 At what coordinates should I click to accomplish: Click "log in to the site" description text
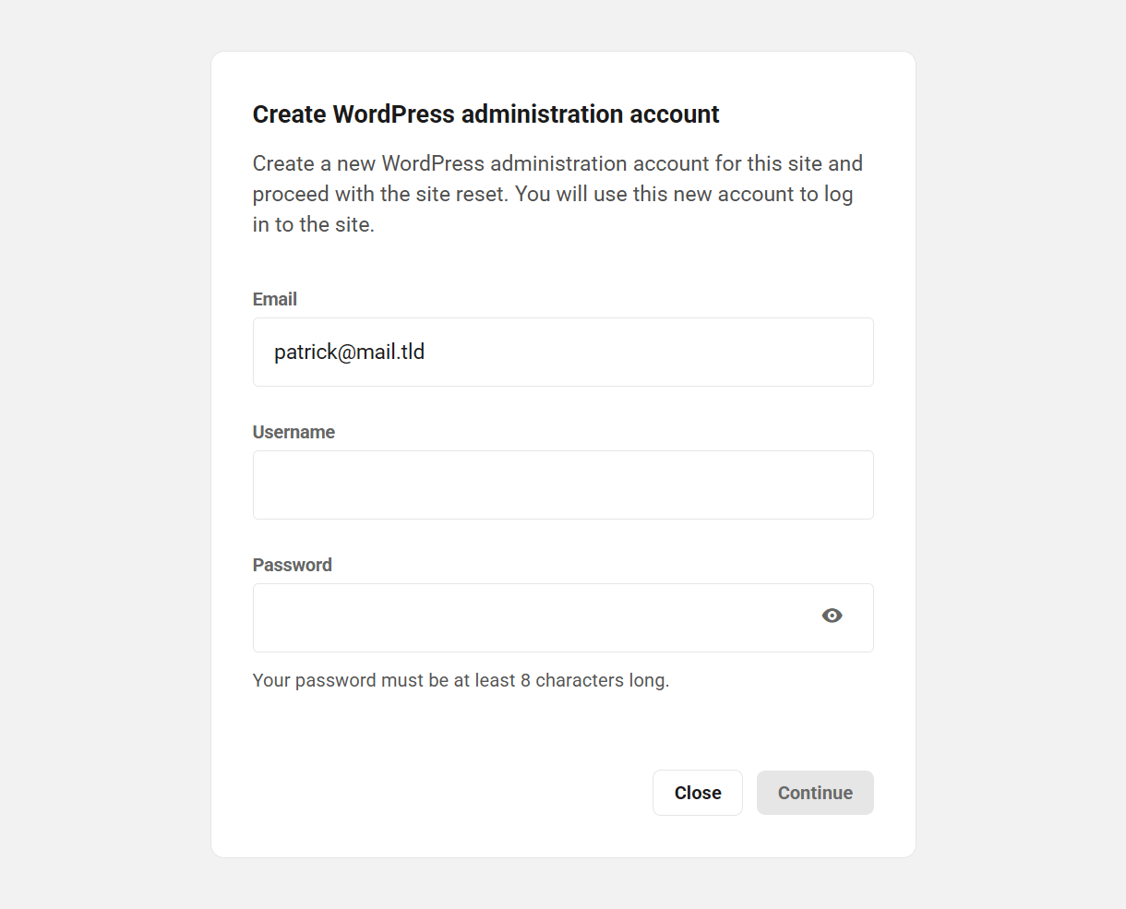coord(314,224)
